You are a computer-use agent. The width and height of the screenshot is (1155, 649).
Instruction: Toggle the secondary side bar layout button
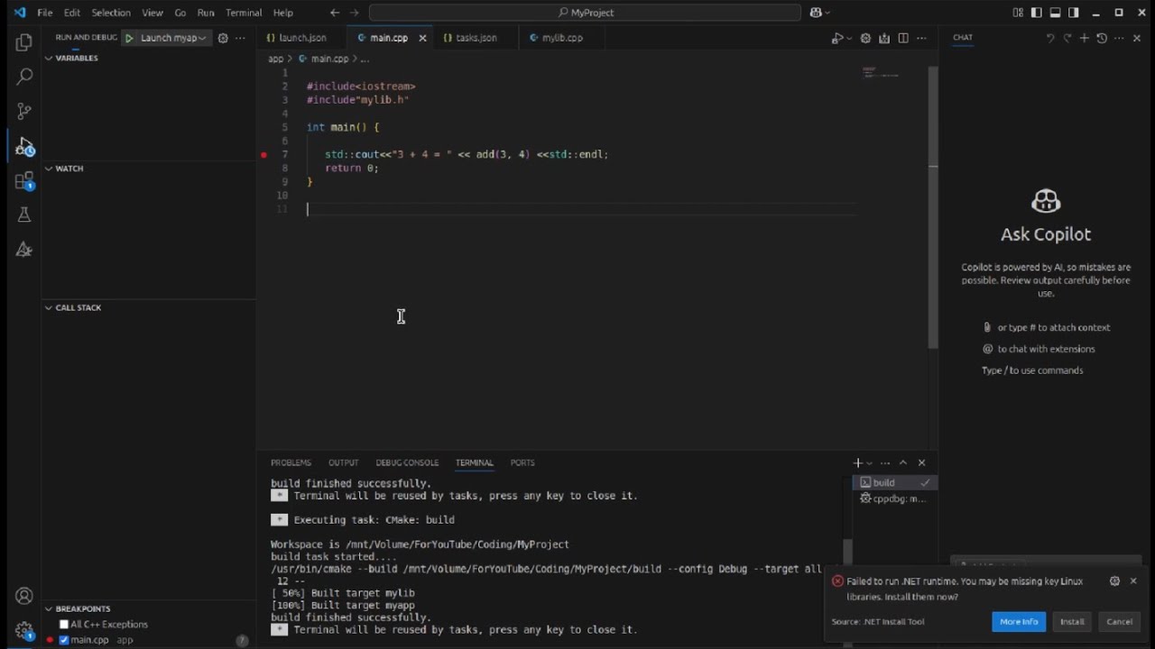click(x=1074, y=13)
